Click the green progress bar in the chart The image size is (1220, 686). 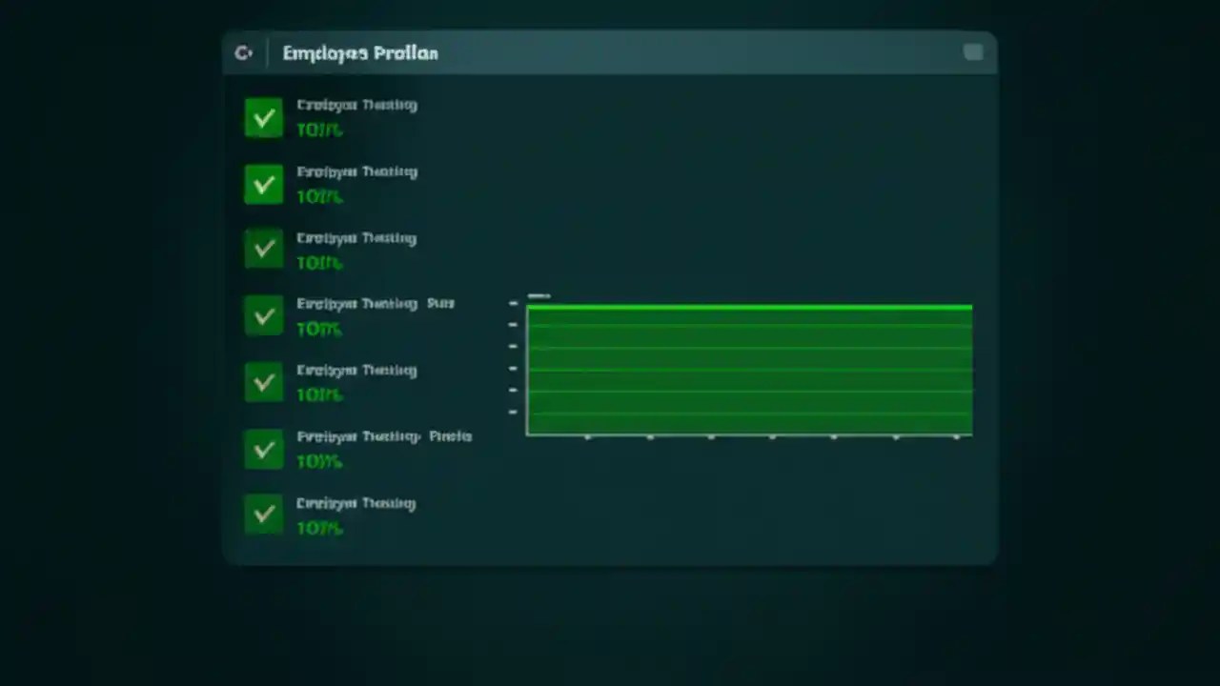[749, 308]
